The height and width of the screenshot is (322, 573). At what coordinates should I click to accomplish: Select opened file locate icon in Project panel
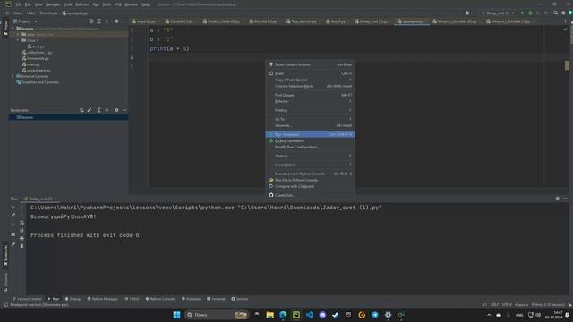(91, 21)
